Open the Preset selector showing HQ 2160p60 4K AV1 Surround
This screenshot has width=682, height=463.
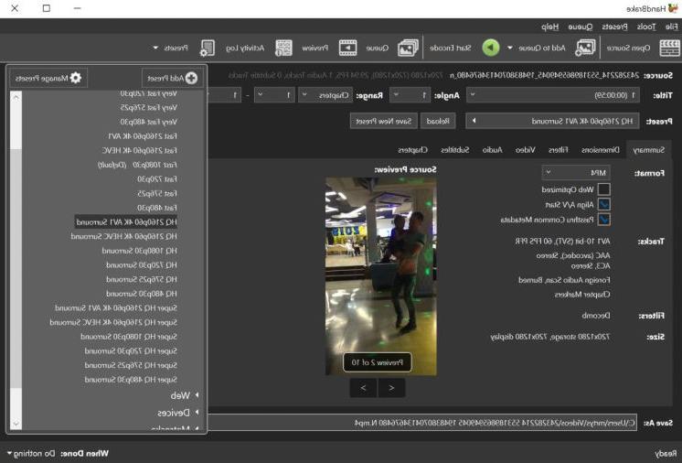click(x=552, y=121)
